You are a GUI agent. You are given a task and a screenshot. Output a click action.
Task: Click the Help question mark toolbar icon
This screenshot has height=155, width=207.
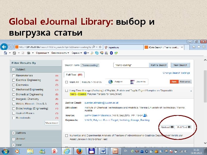(85, 53)
